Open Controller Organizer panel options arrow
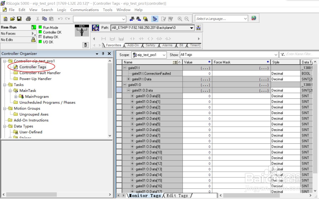 coord(97,54)
